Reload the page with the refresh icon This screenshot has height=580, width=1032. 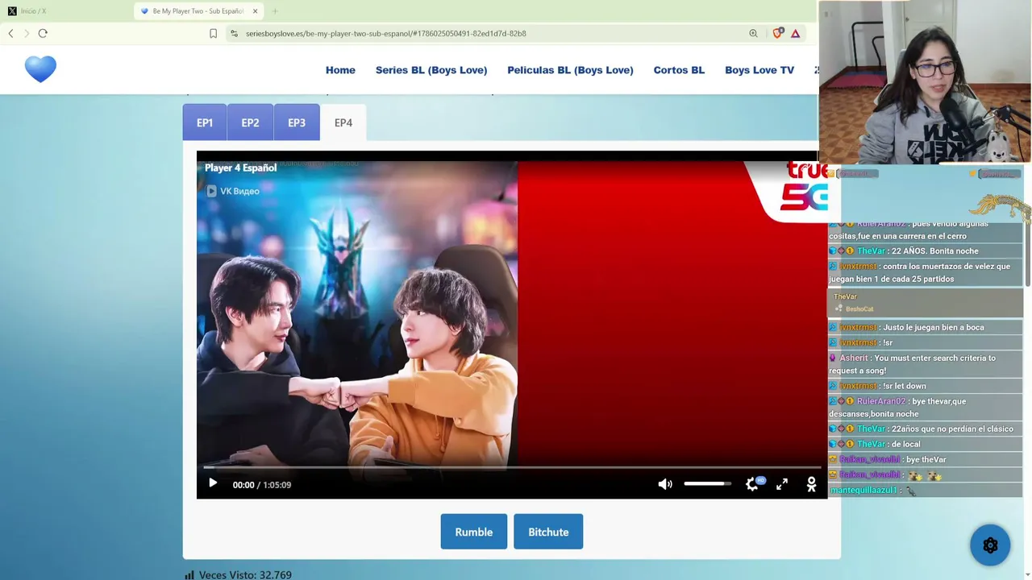coord(43,33)
